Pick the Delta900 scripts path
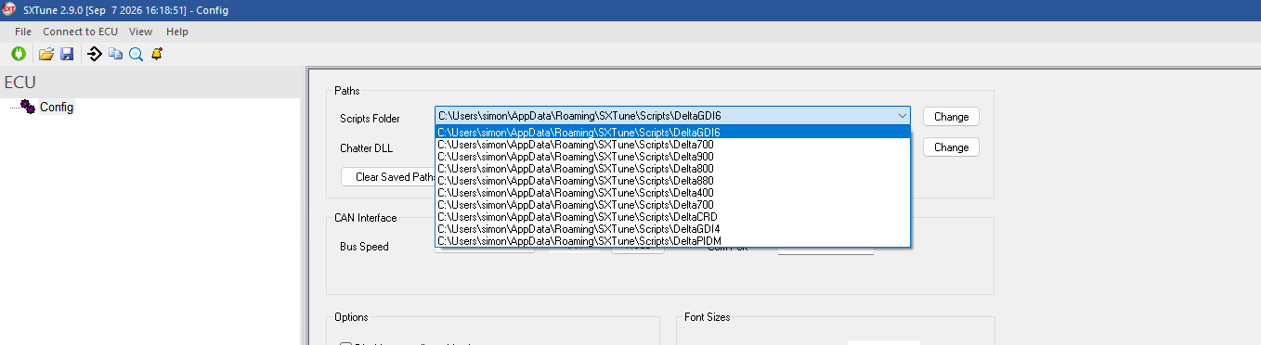 pos(672,156)
